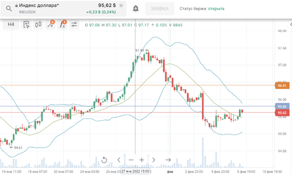Jump to latest bar with right arrow
The image size is (292, 175).
[168, 160]
